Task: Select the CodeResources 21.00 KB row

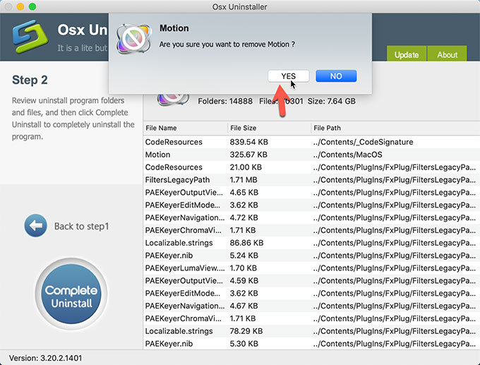Action: point(311,167)
